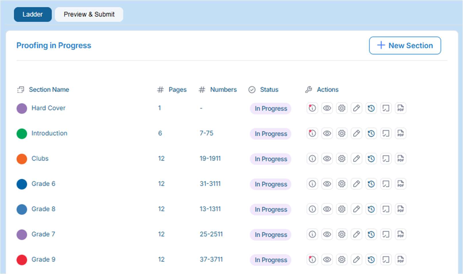Edit the Grade 7 section with pencil

pos(357,234)
